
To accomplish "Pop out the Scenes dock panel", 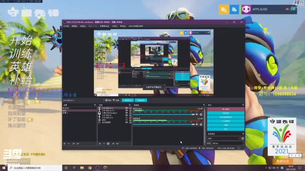I will 95,105.
